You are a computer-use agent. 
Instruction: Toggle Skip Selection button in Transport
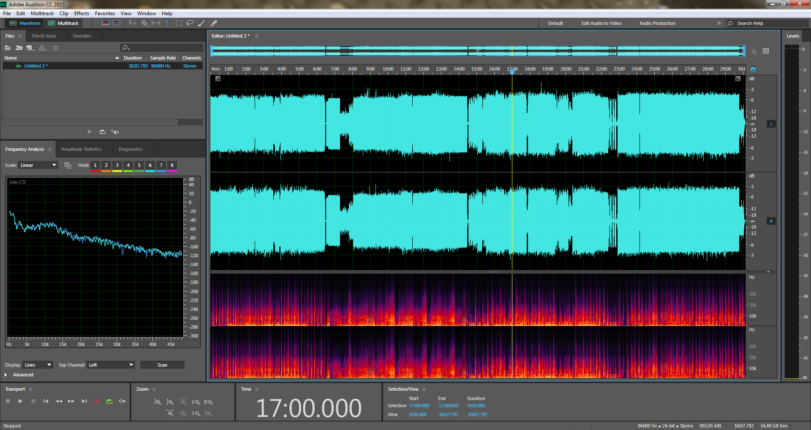[122, 401]
